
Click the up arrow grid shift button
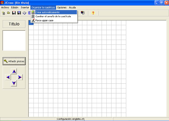point(14,71)
